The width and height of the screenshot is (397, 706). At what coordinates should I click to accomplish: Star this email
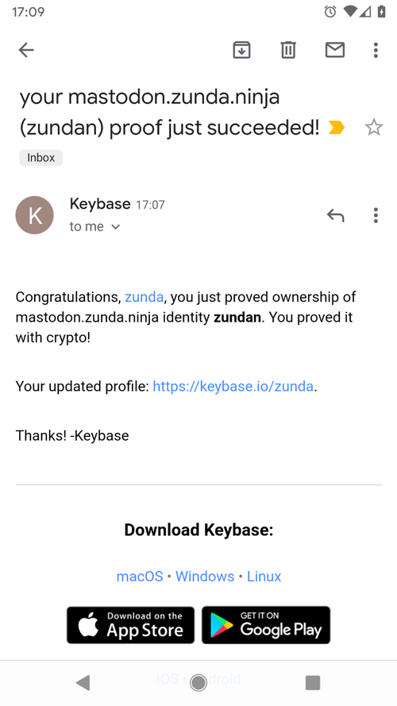point(374,127)
